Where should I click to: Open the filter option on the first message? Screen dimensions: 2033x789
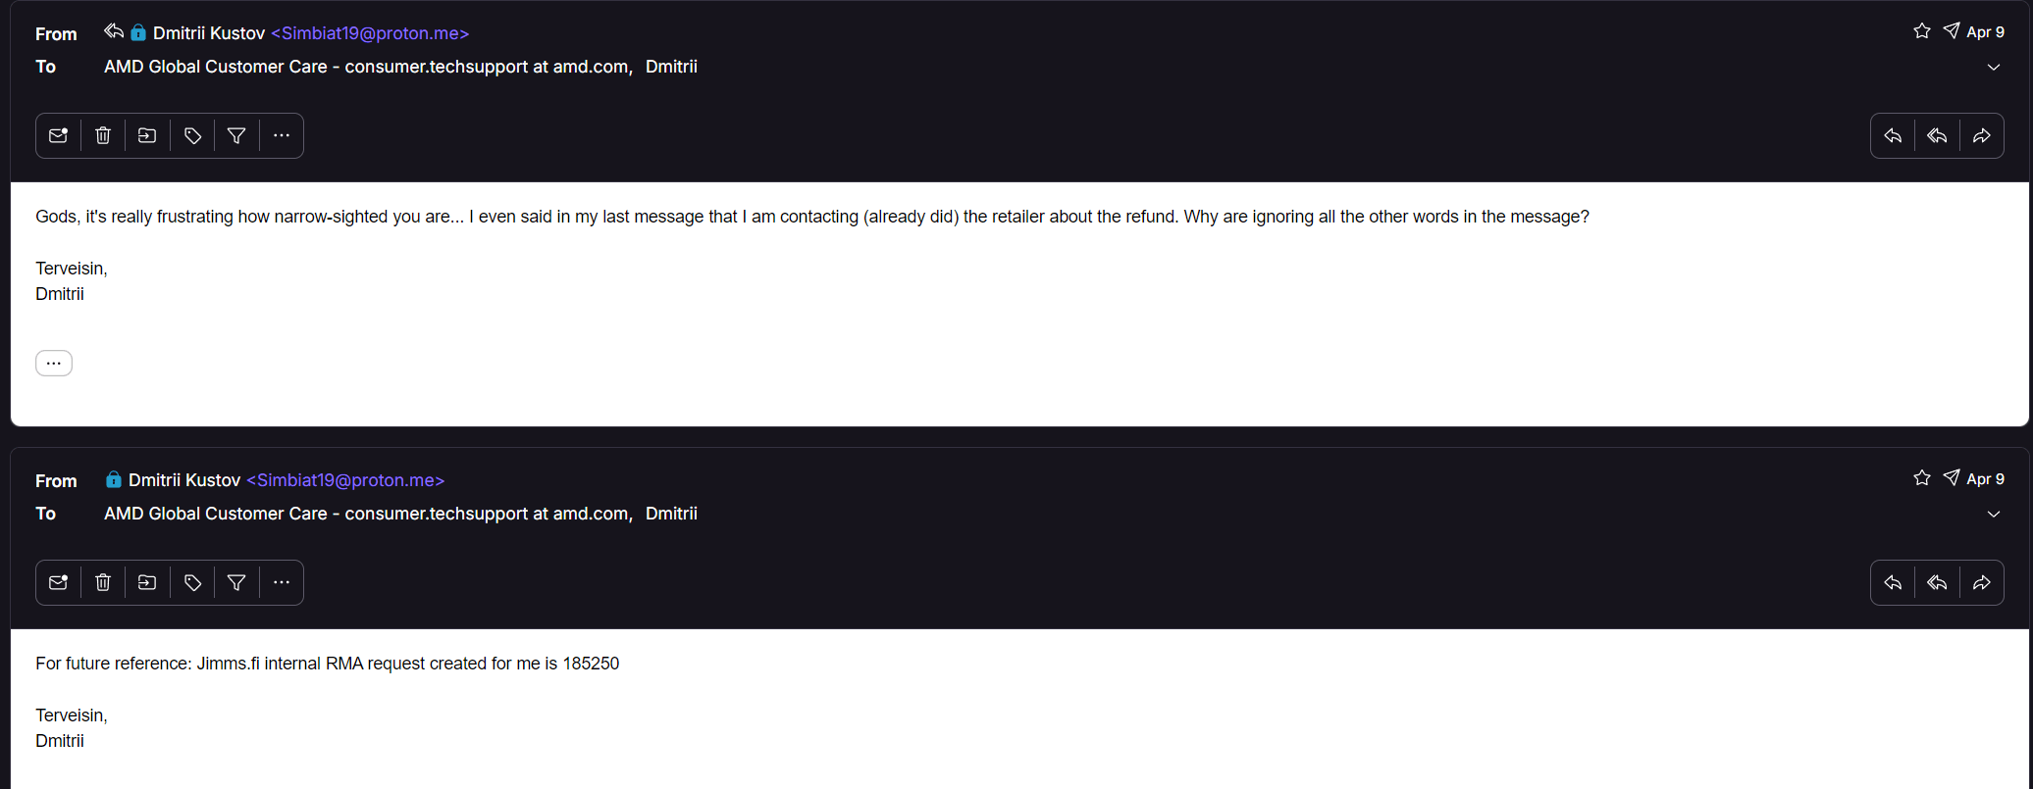[x=236, y=136]
